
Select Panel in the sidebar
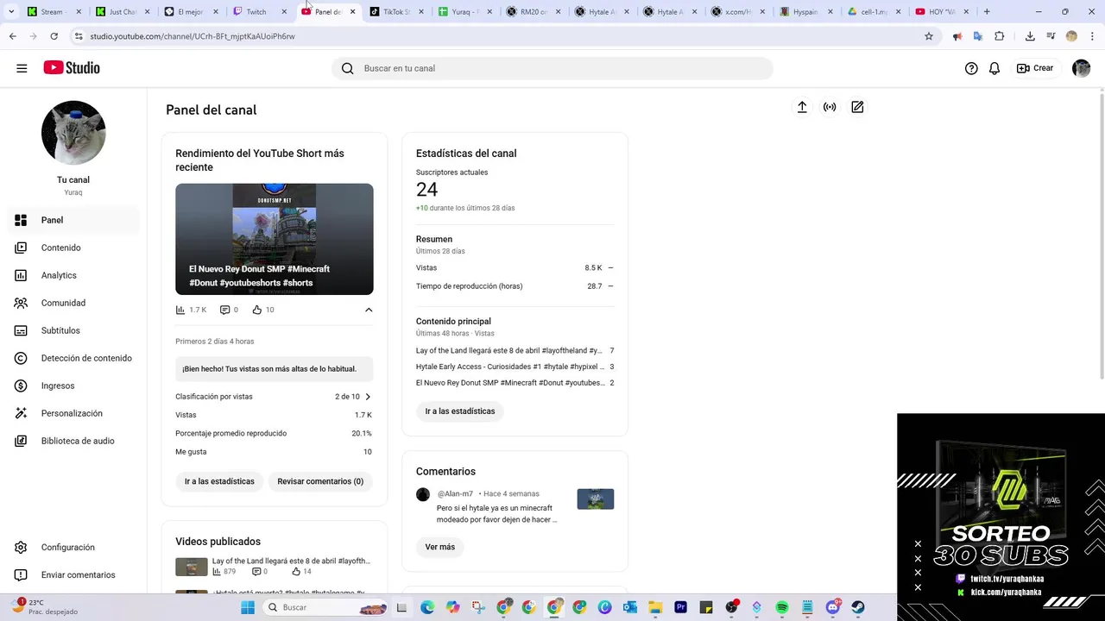[x=73, y=220]
